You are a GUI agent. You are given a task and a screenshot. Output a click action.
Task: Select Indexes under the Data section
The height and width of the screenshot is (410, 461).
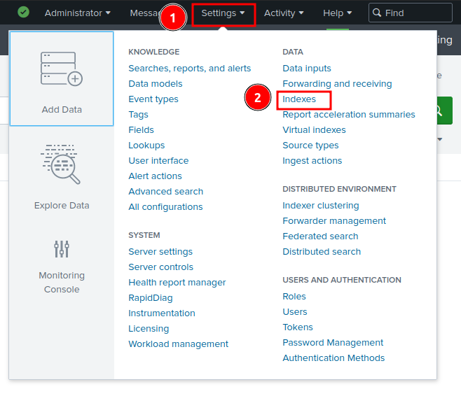pyautogui.click(x=299, y=99)
